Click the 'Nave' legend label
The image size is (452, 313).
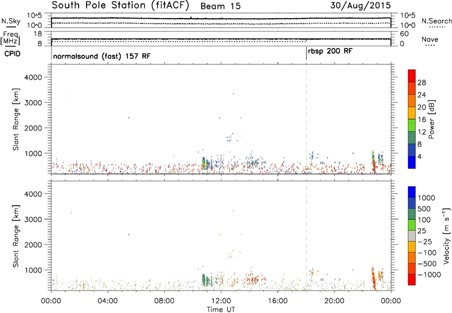pos(430,39)
